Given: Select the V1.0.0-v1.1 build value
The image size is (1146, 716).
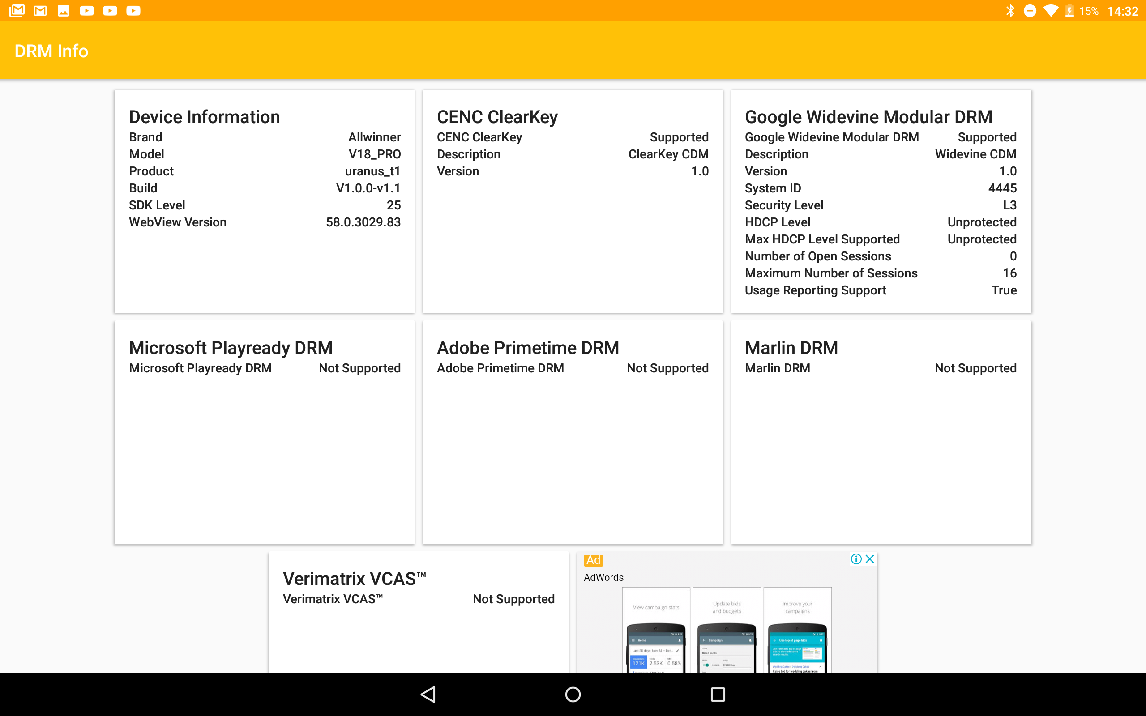Looking at the screenshot, I should coord(368,188).
